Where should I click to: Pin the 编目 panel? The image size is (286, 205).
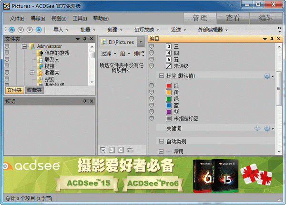click(272, 39)
